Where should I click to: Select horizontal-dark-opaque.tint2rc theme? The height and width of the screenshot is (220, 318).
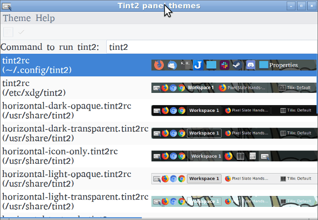(159, 110)
